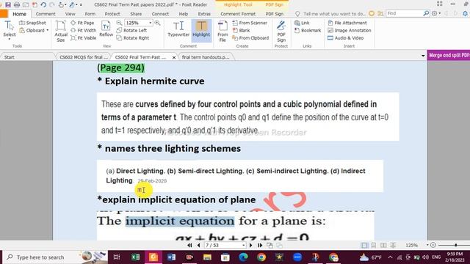
Task: Open Google Chrome from the taskbar
Action: (261, 257)
